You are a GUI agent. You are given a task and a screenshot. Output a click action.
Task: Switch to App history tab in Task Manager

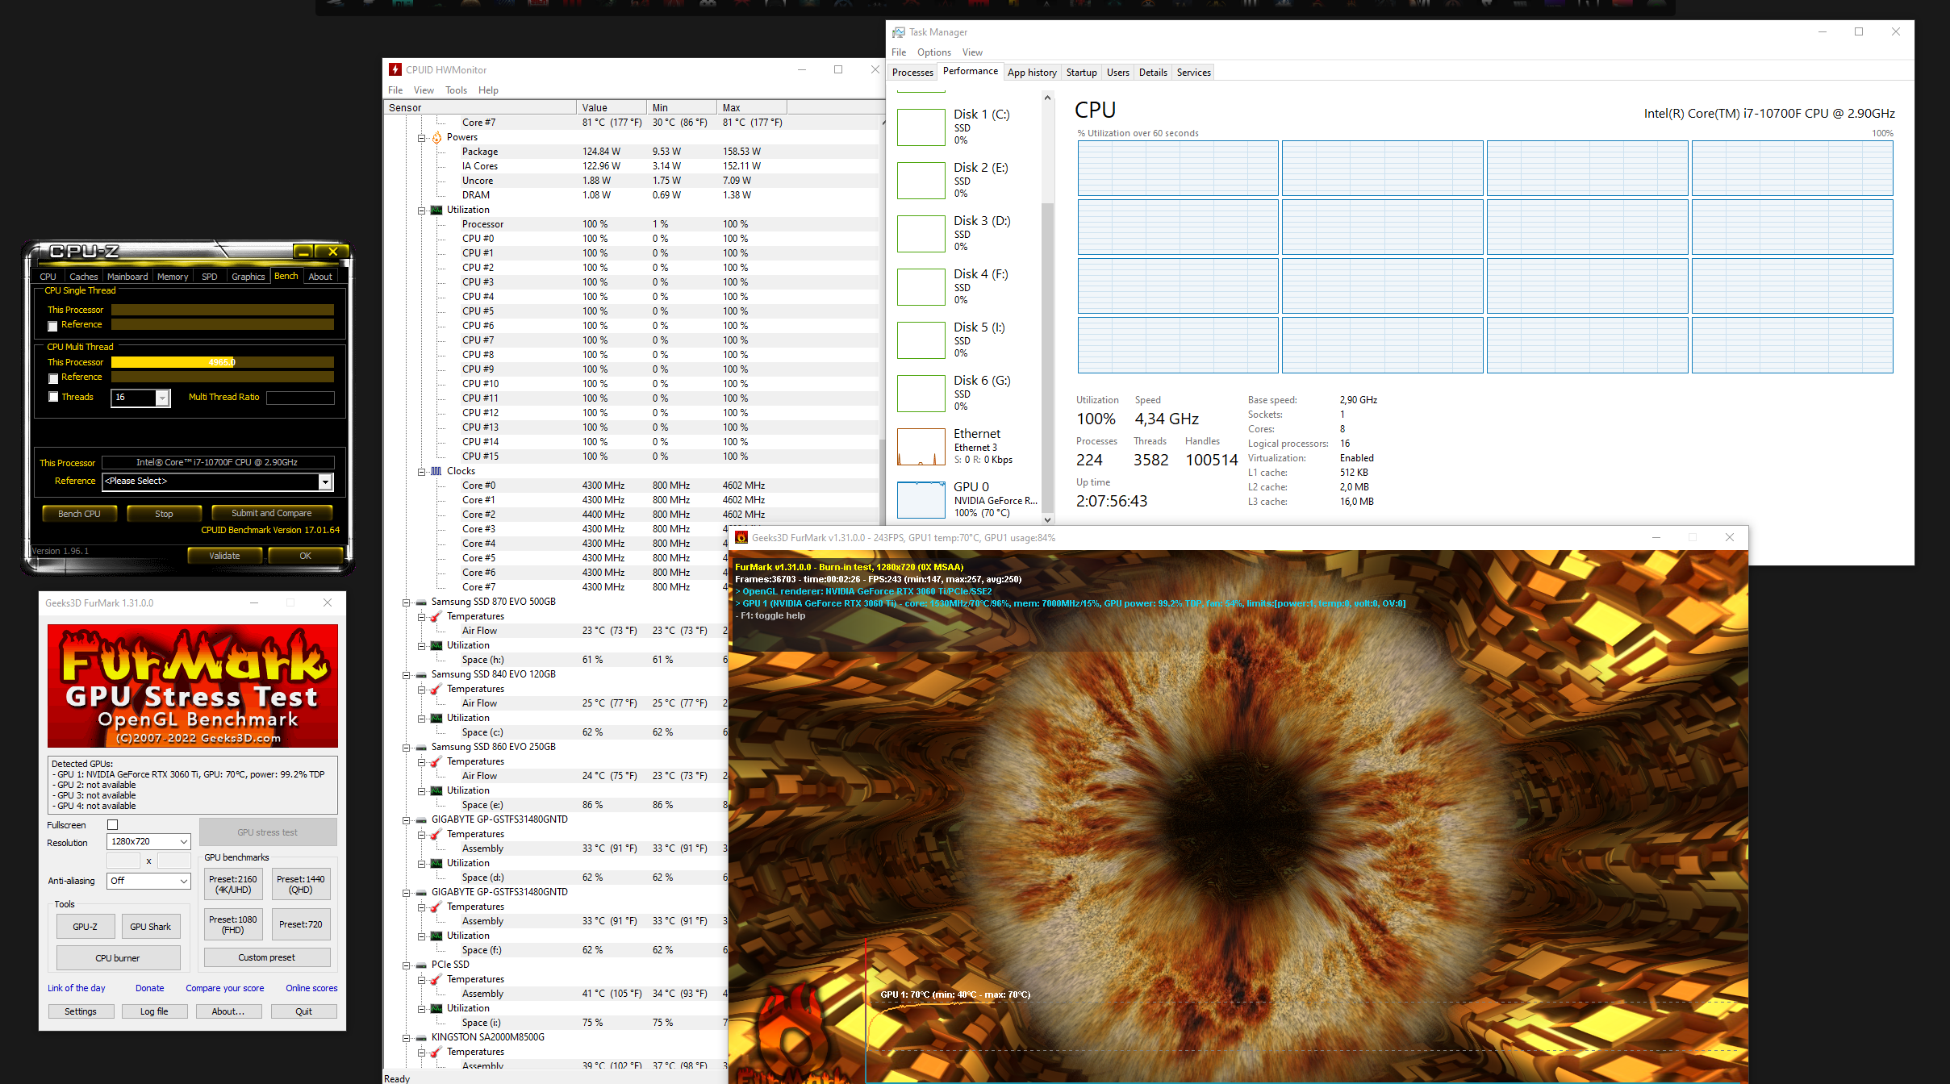[x=1032, y=73]
